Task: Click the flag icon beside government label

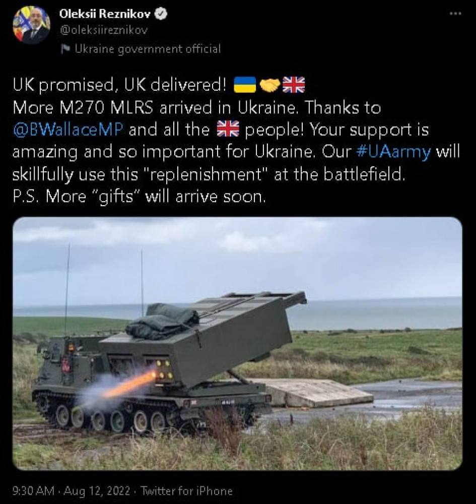Action: pyautogui.click(x=65, y=49)
